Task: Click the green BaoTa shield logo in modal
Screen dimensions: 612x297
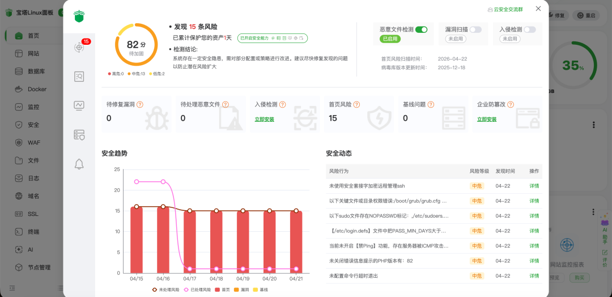Action: click(79, 16)
